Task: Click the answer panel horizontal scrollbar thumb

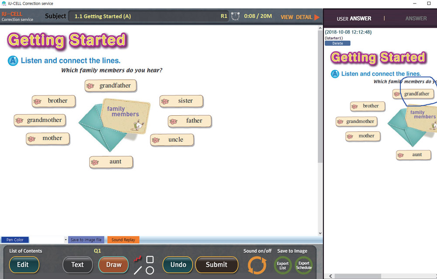Action: pos(357,276)
